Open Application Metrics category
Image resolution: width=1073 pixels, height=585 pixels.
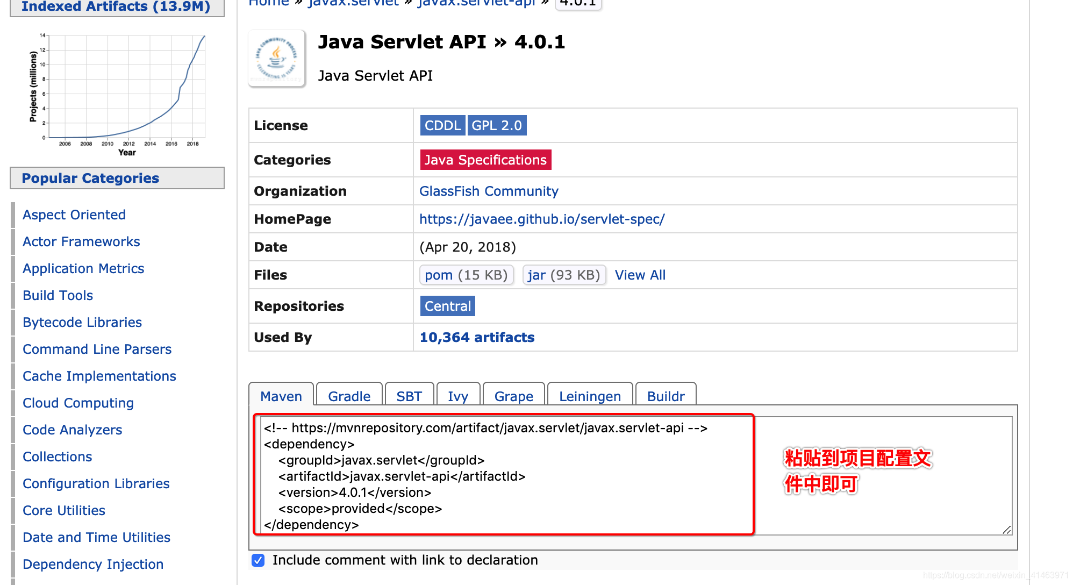(x=83, y=268)
